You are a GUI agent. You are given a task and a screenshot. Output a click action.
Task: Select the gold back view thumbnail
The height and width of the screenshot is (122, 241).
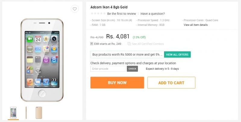click(39, 112)
